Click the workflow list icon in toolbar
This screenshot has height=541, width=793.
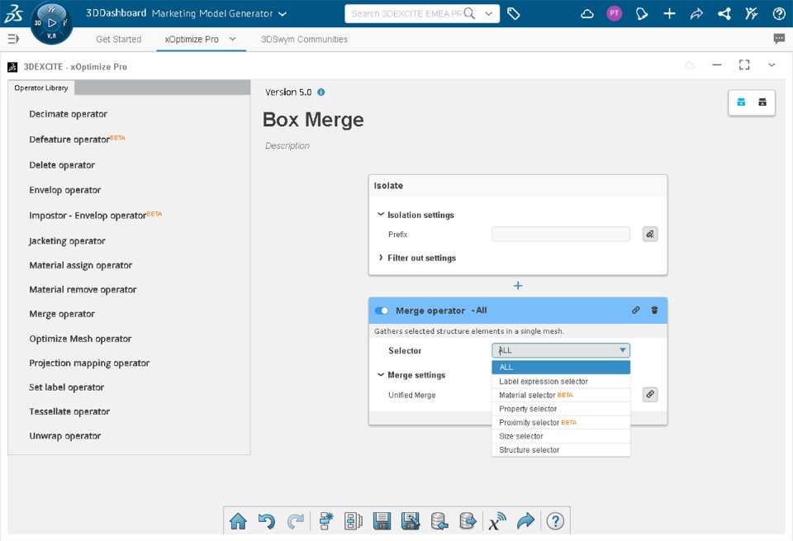coord(354,521)
